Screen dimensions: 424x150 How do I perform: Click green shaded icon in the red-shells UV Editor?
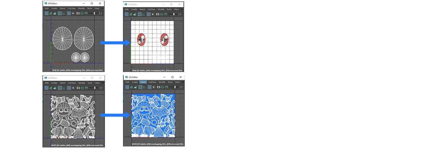click(x=131, y=14)
